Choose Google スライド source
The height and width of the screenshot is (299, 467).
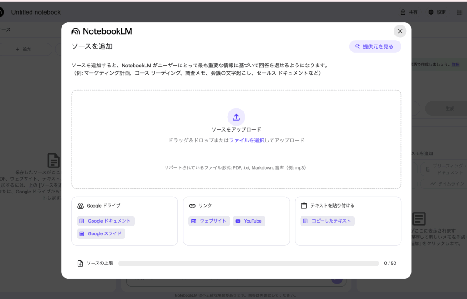pos(101,233)
